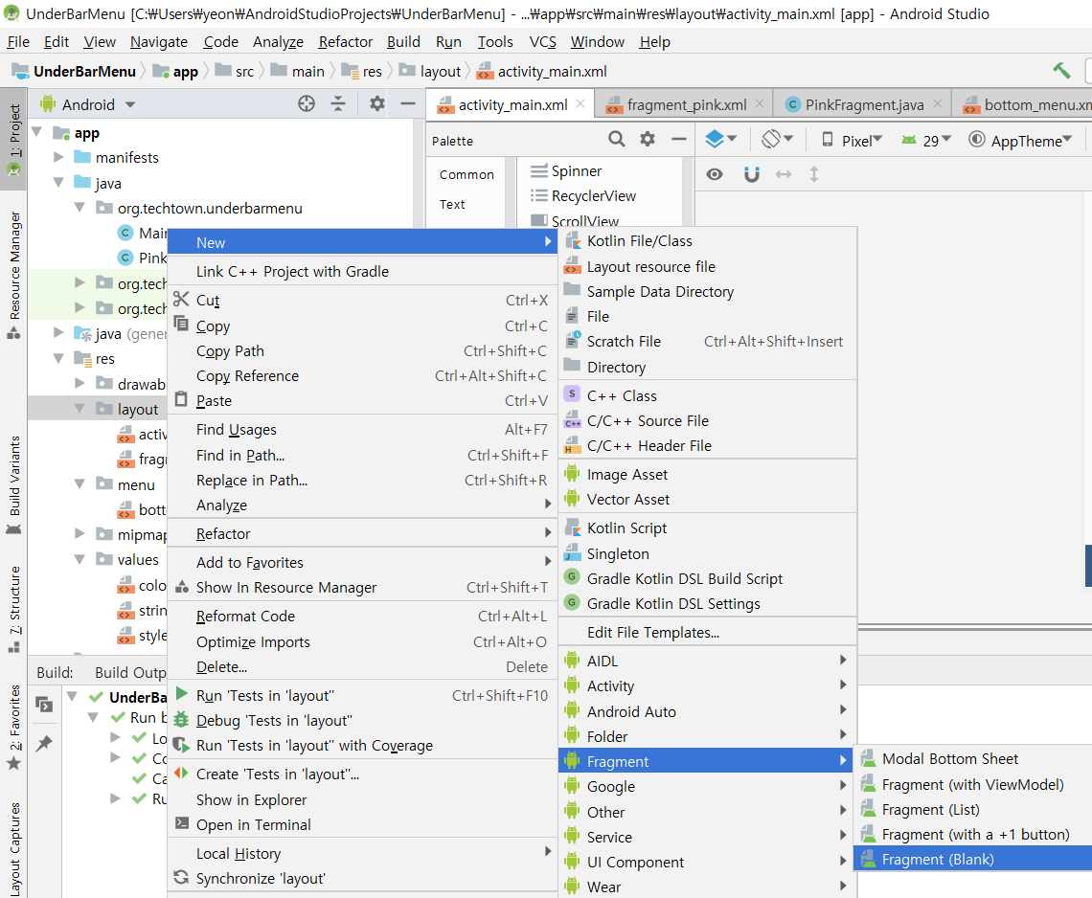
Task: Open the API 29 version dropdown
Action: (926, 141)
